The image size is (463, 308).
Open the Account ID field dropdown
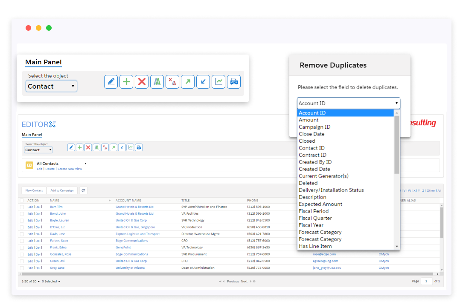tap(348, 103)
